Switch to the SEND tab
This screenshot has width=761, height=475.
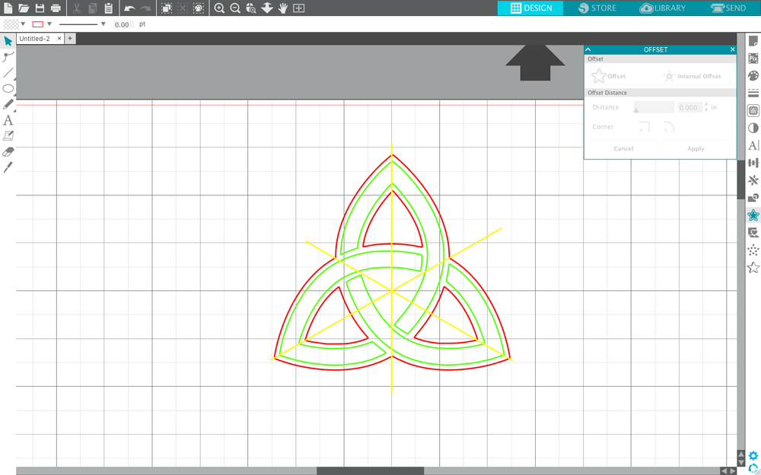click(728, 8)
